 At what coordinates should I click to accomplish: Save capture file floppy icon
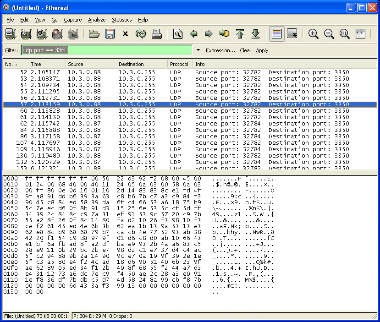click(x=110, y=33)
